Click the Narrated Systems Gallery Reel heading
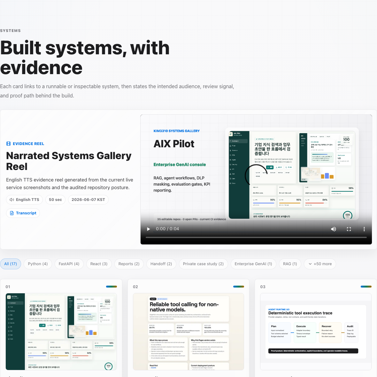Screen dimensions: 377x377 coord(69,161)
